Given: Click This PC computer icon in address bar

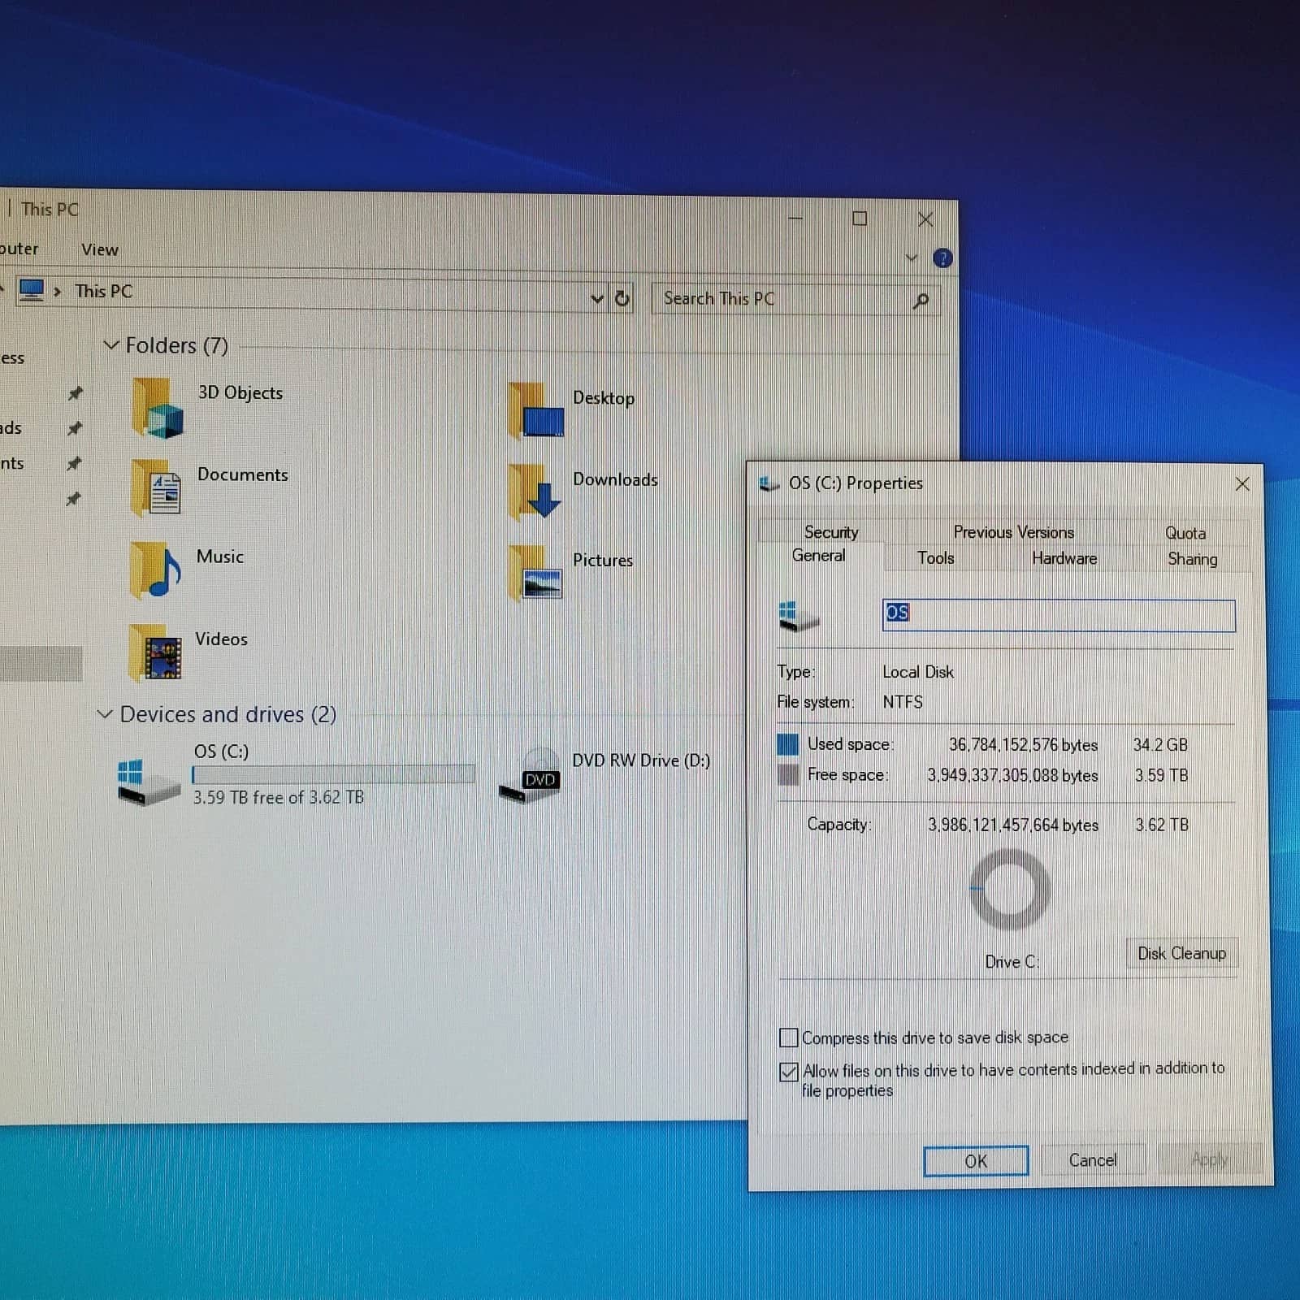Looking at the screenshot, I should coord(31,290).
